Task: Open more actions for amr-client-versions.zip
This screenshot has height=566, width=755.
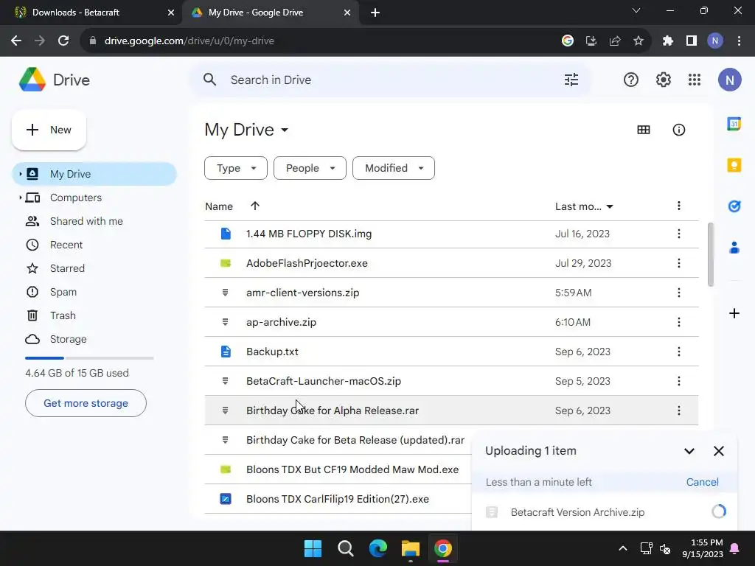Action: coord(678,293)
